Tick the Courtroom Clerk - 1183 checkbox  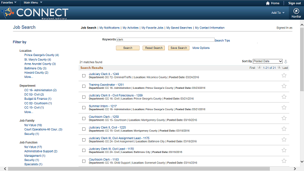click(x=84, y=161)
